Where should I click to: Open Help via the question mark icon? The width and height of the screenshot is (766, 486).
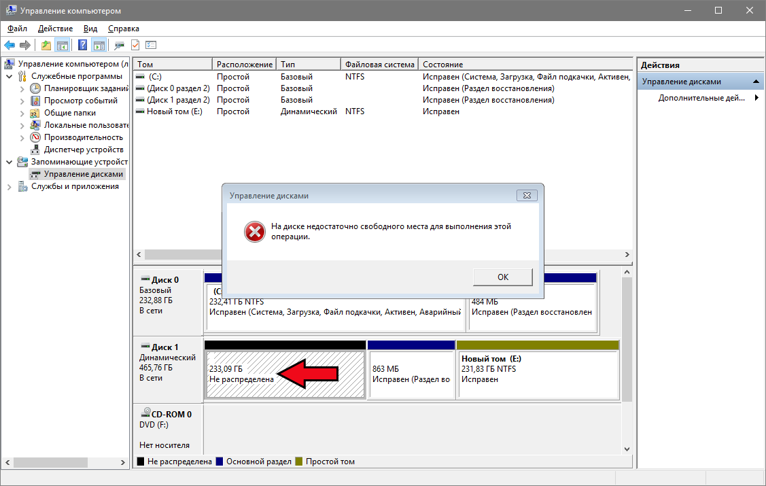pos(82,45)
